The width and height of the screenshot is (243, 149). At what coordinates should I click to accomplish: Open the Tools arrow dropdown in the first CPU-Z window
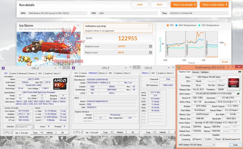[41, 132]
